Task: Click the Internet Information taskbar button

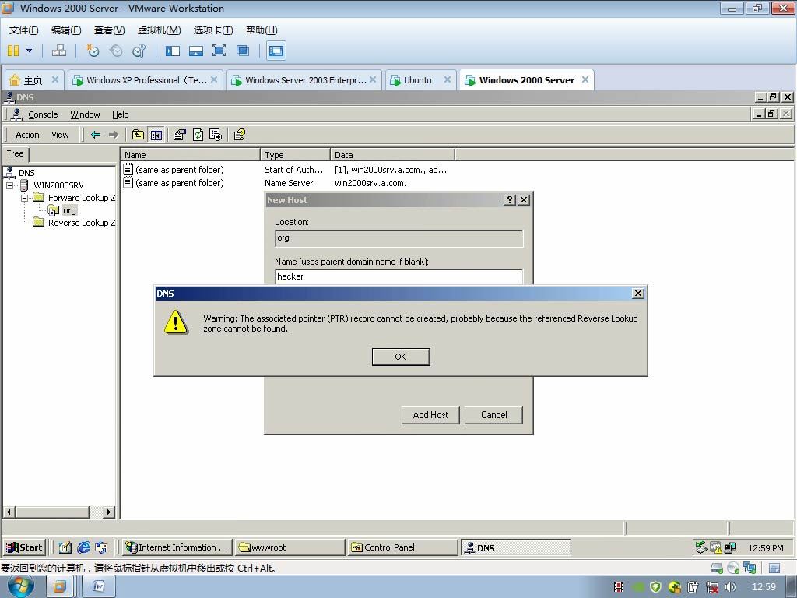Action: click(x=177, y=547)
